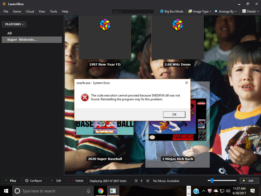261x196 pixels.
Task: Open the LaunchBox taskbar app icon
Action: (113, 191)
